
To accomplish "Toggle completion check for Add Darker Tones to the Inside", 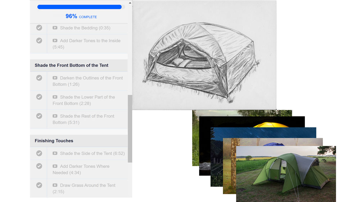I will click(39, 41).
